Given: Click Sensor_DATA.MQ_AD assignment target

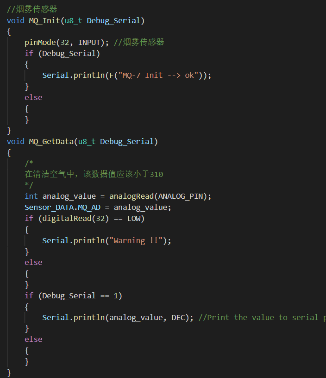Looking at the screenshot, I should click(63, 208).
